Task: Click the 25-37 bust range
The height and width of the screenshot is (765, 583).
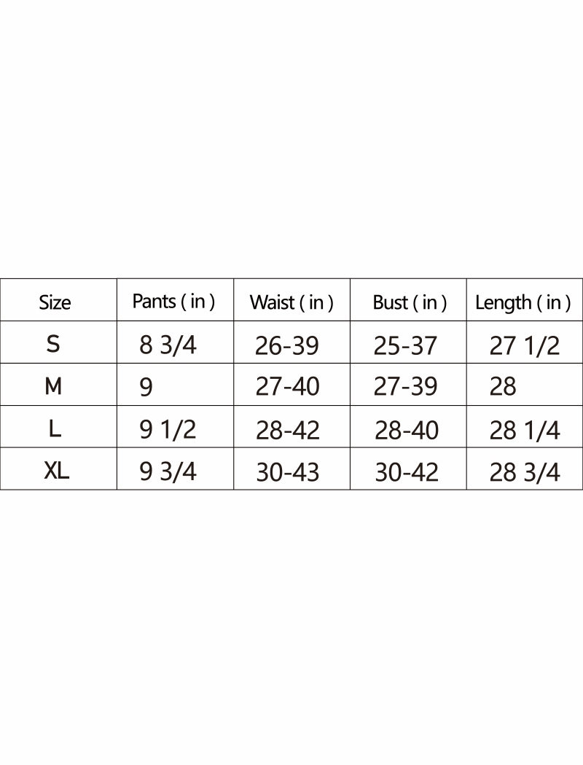Action: [405, 345]
